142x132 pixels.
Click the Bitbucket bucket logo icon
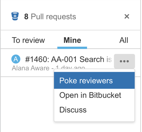[x=15, y=16]
